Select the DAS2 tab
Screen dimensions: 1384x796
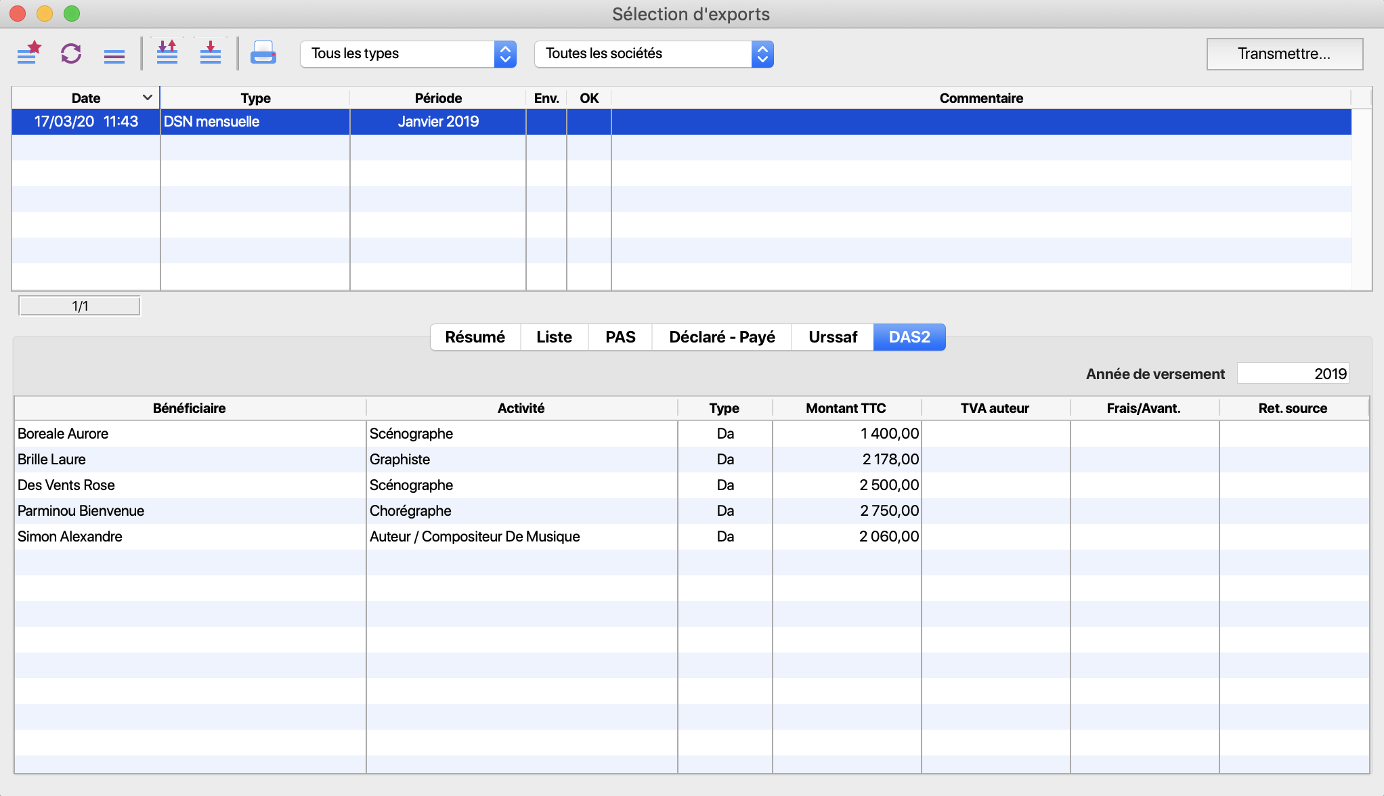[x=909, y=337]
